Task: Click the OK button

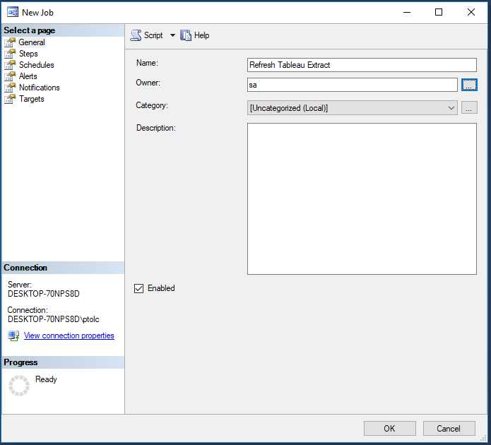Action: coord(389,429)
